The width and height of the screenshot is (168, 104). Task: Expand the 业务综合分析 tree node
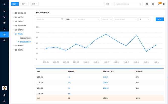pyautogui.click(x=14, y=13)
